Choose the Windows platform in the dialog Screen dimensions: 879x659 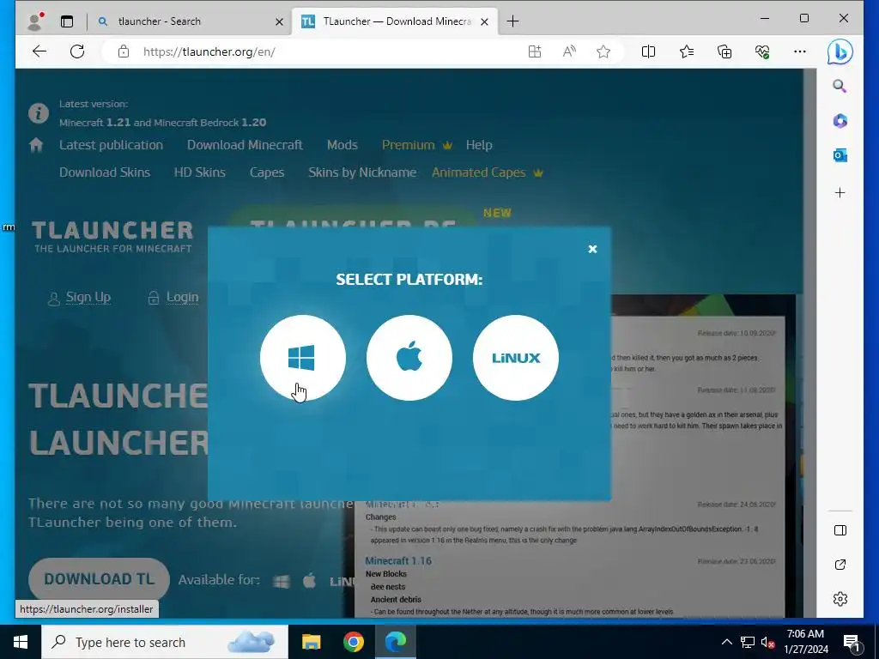pyautogui.click(x=303, y=358)
